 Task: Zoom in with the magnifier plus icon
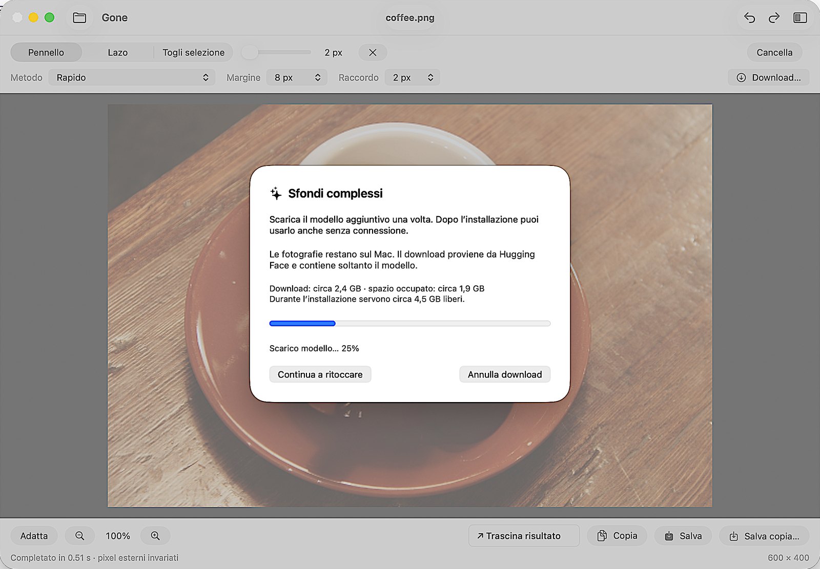click(x=155, y=536)
